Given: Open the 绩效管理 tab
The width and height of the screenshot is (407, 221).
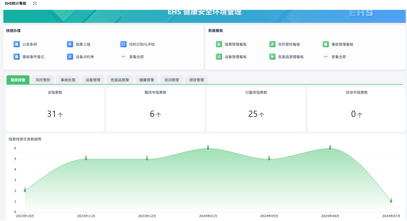Looking at the screenshot, I should 196,80.
